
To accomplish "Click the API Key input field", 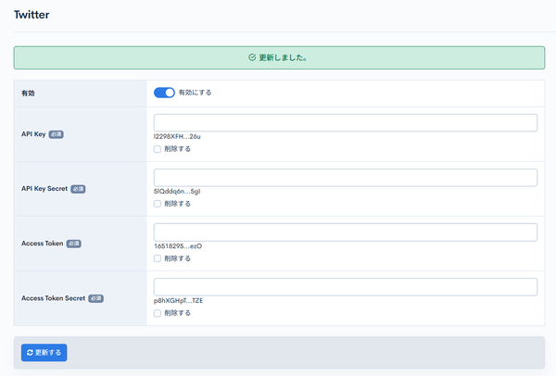I will (x=346, y=122).
